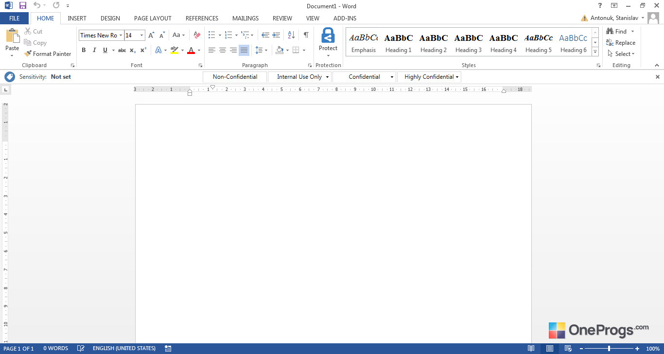Align text to the left
This screenshot has width=664, height=354.
coord(212,50)
